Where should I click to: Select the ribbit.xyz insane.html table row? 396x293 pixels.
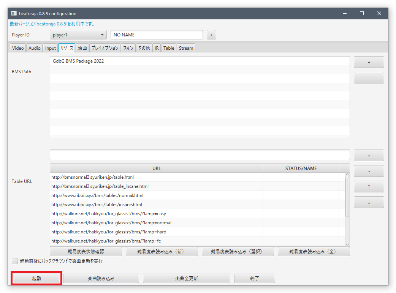97,205
